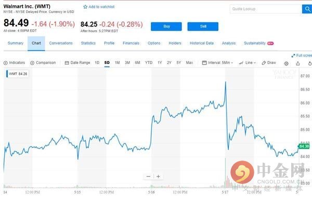Zoom in chart with plus button
Screen dimensions: 312x198
click(x=158, y=177)
